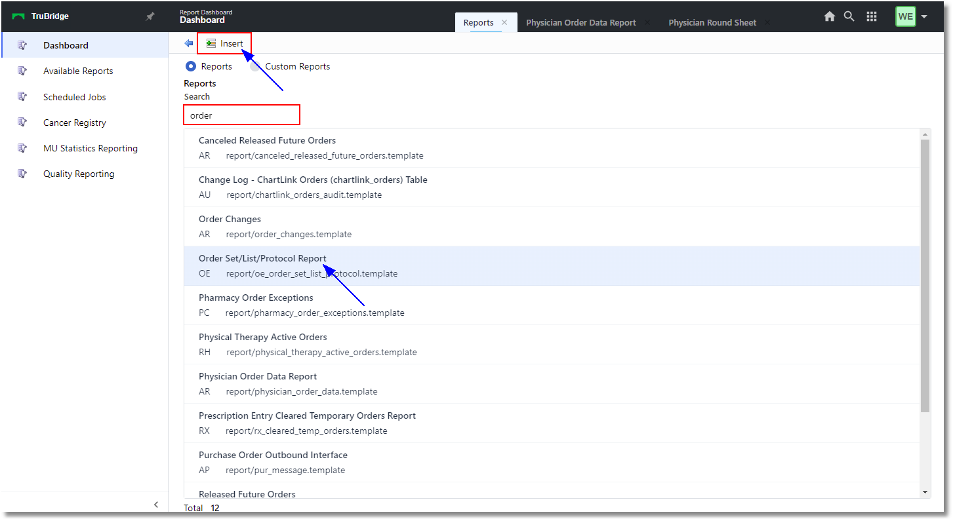This screenshot has width=953, height=521.
Task: Click the Cancer Registry sidebar icon
Action: [x=22, y=123]
